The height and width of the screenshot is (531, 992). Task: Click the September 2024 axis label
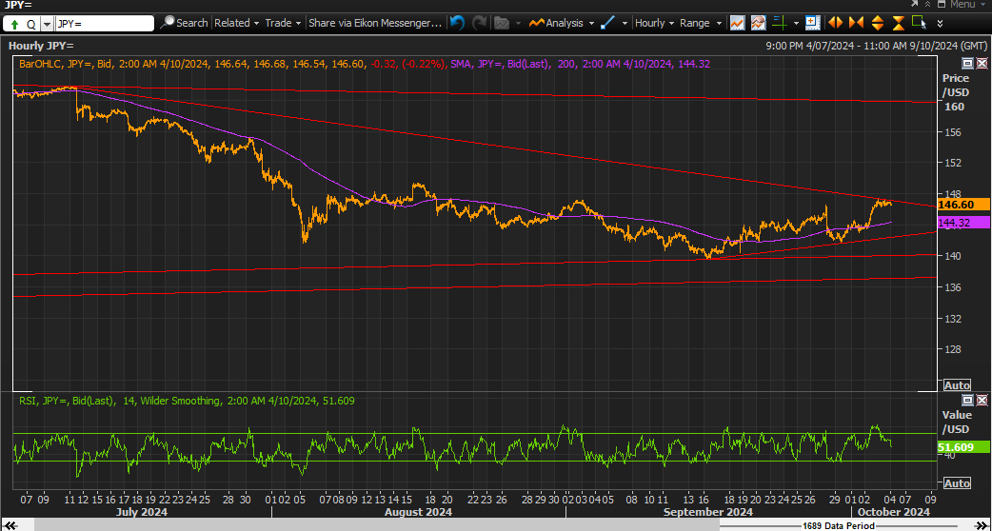[x=708, y=512]
